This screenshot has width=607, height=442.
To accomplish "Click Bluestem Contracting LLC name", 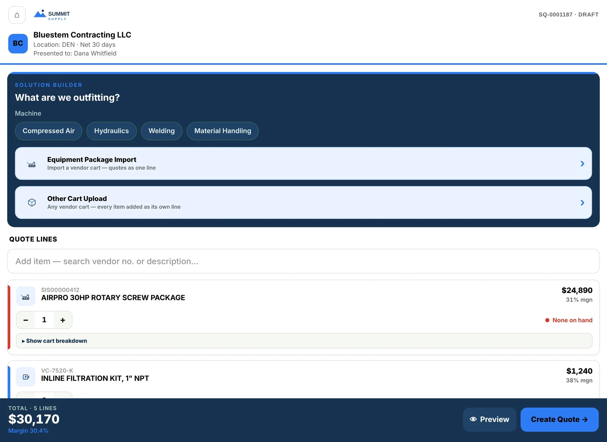I will [82, 35].
